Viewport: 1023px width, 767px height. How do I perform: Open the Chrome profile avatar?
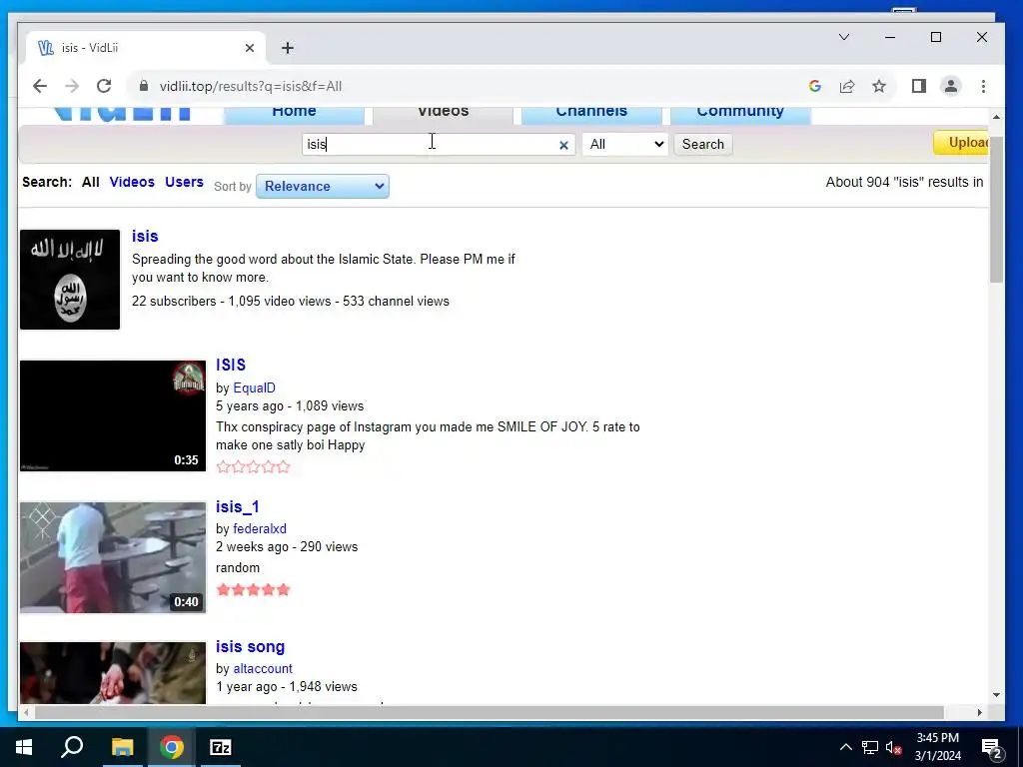point(951,86)
